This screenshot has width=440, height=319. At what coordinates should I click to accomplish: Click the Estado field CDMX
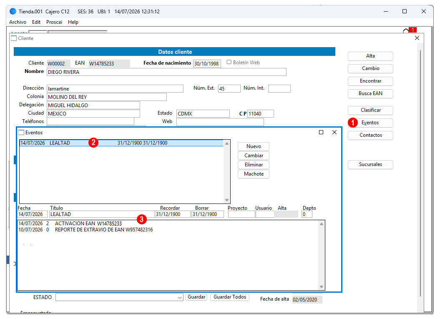203,113
